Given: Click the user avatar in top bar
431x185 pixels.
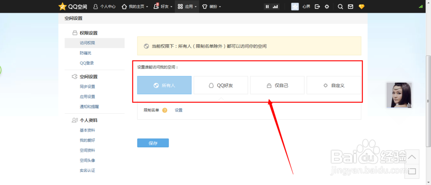Looking at the screenshot, I should pos(295,6).
